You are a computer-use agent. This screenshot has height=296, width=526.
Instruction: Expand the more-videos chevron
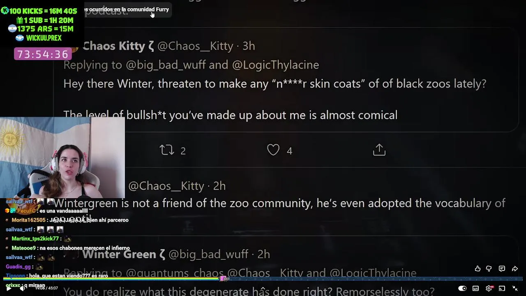coord(263,288)
